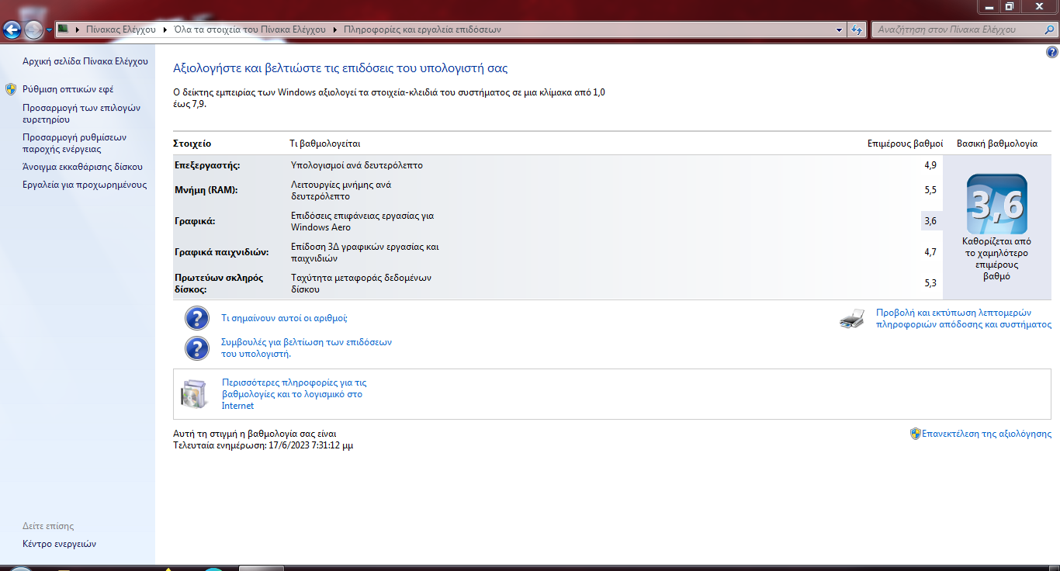Screen dimensions: 1060x571
Task: Click Καθορίζεται από το χαμηλότερο επιμέρους βαθμό
Action: pyautogui.click(x=996, y=259)
